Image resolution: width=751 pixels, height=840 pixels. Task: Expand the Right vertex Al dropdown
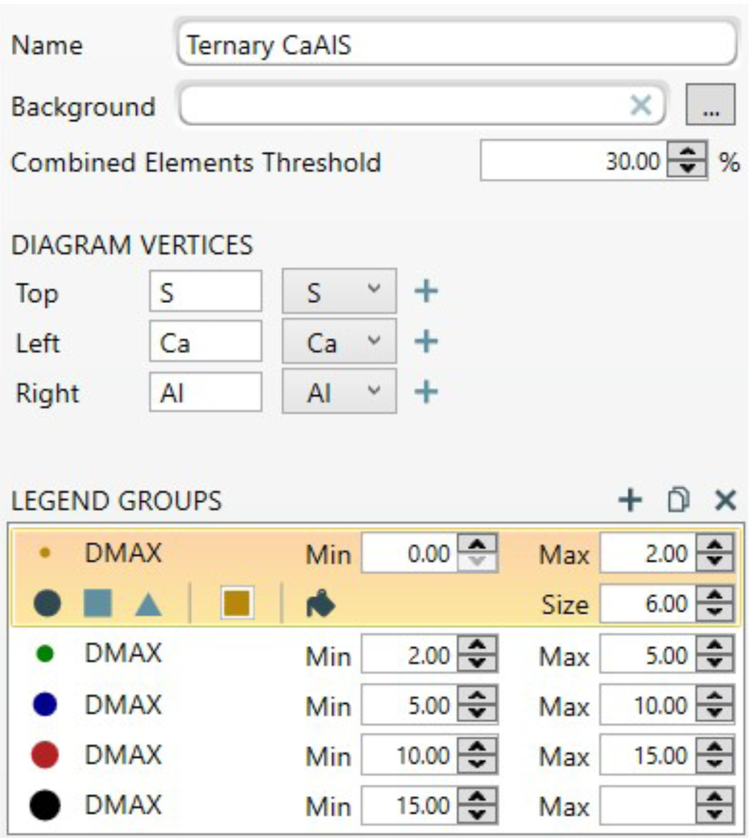(340, 392)
